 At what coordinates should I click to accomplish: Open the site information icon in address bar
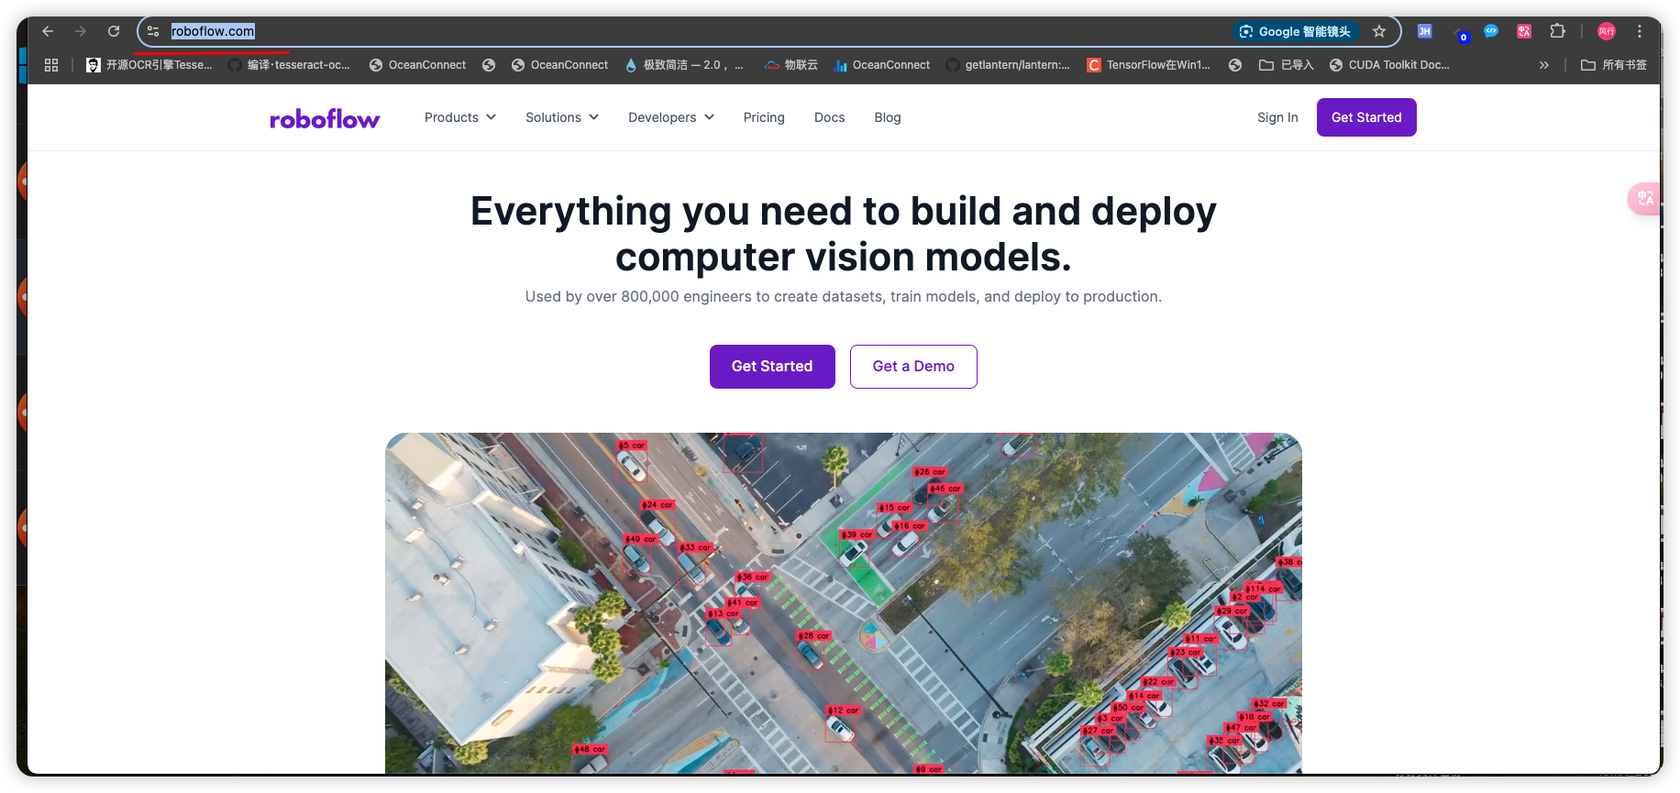point(153,31)
